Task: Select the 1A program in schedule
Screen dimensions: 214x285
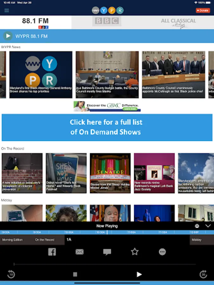Action: click(127, 240)
